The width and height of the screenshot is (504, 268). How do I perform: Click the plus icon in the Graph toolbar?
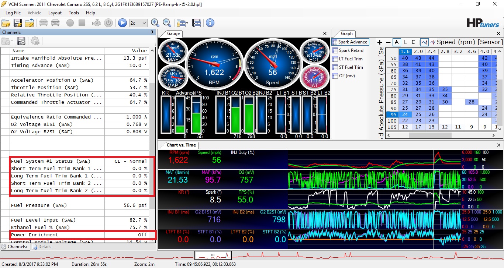coord(380,42)
